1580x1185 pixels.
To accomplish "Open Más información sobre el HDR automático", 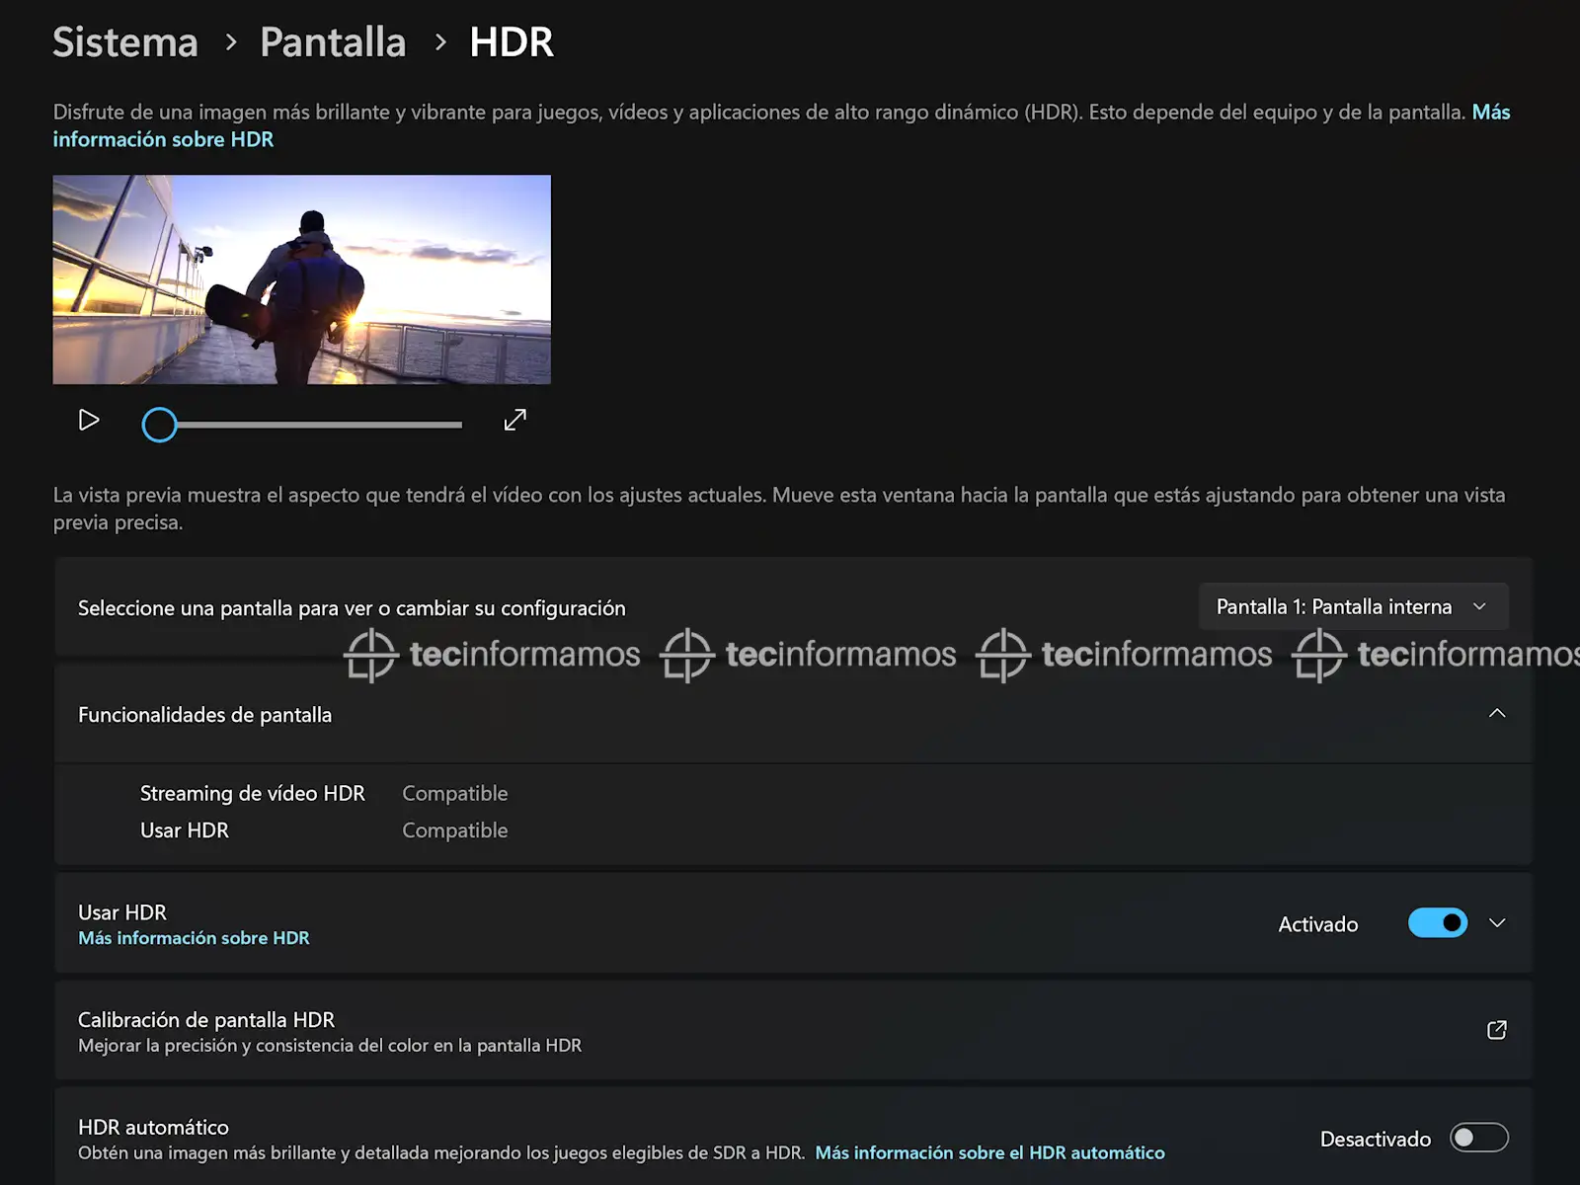I will [x=989, y=1152].
